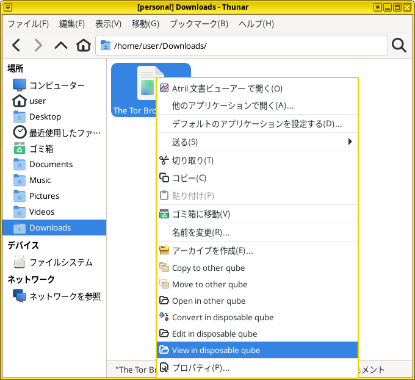The height and width of the screenshot is (380, 415).
Task: Click the Pictures folder icon in sidebar
Action: (20, 196)
